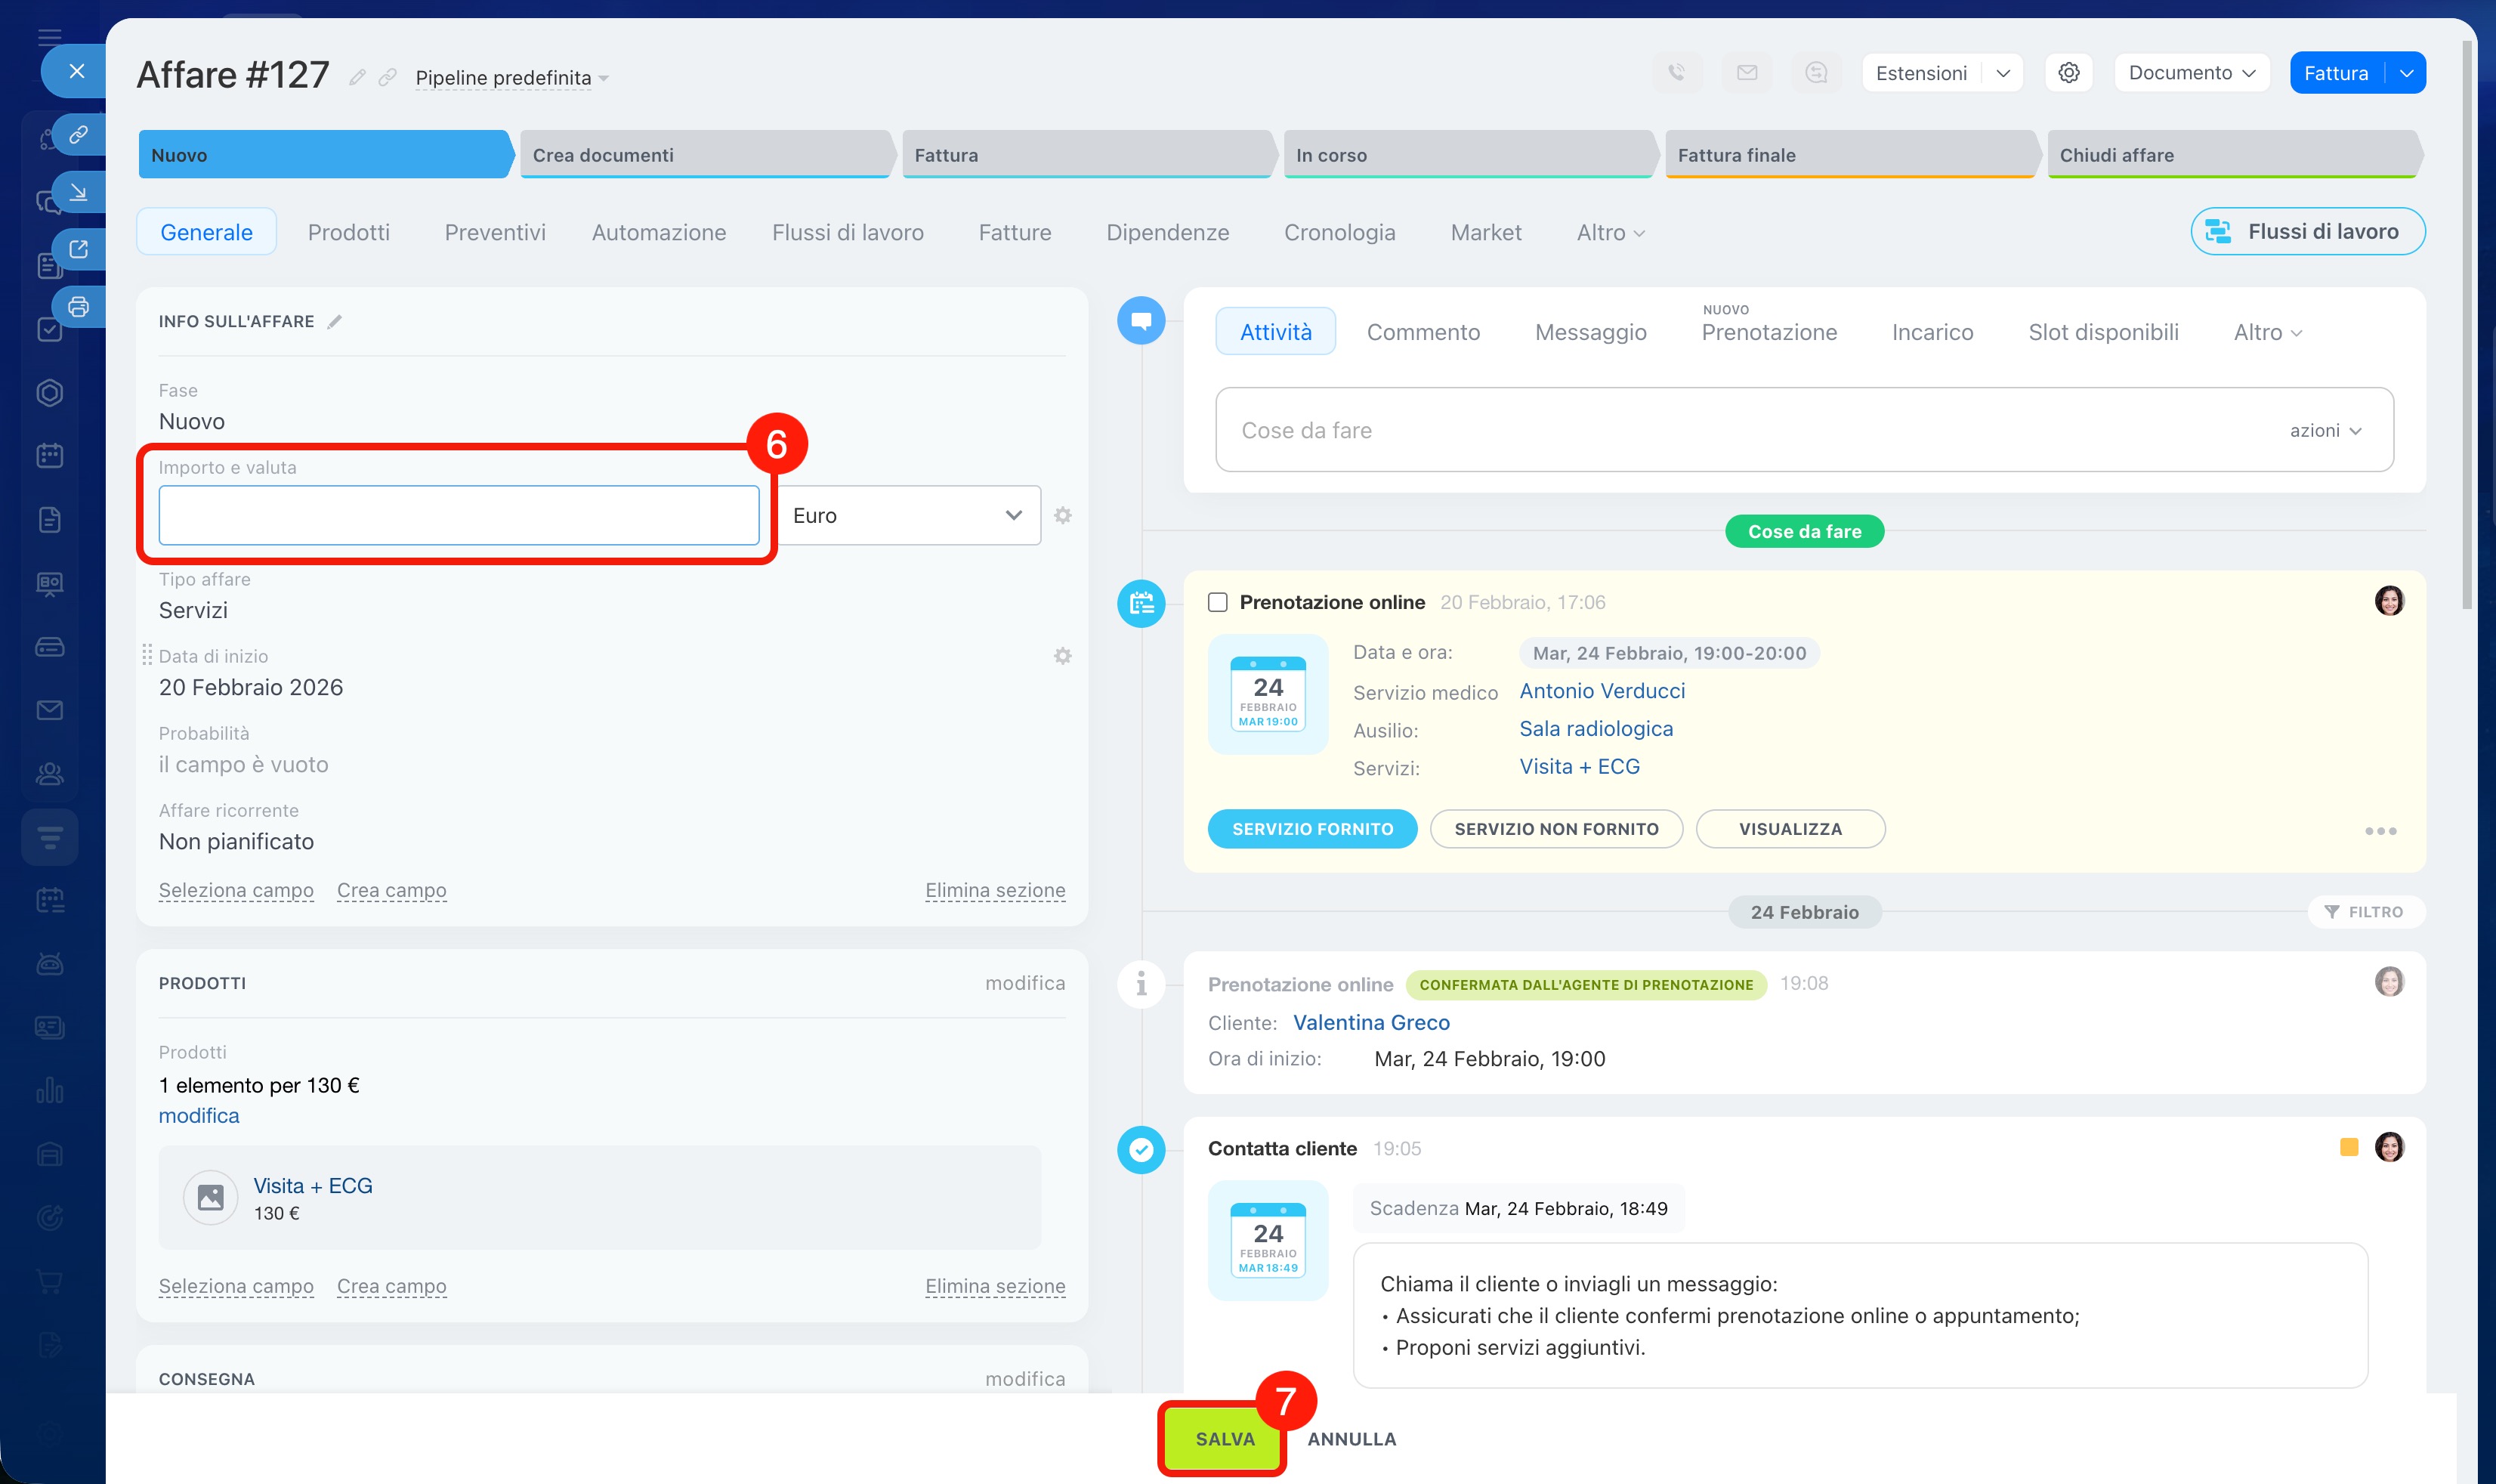The height and width of the screenshot is (1484, 2496).
Task: Expand the Documento dropdown menu
Action: [2191, 73]
